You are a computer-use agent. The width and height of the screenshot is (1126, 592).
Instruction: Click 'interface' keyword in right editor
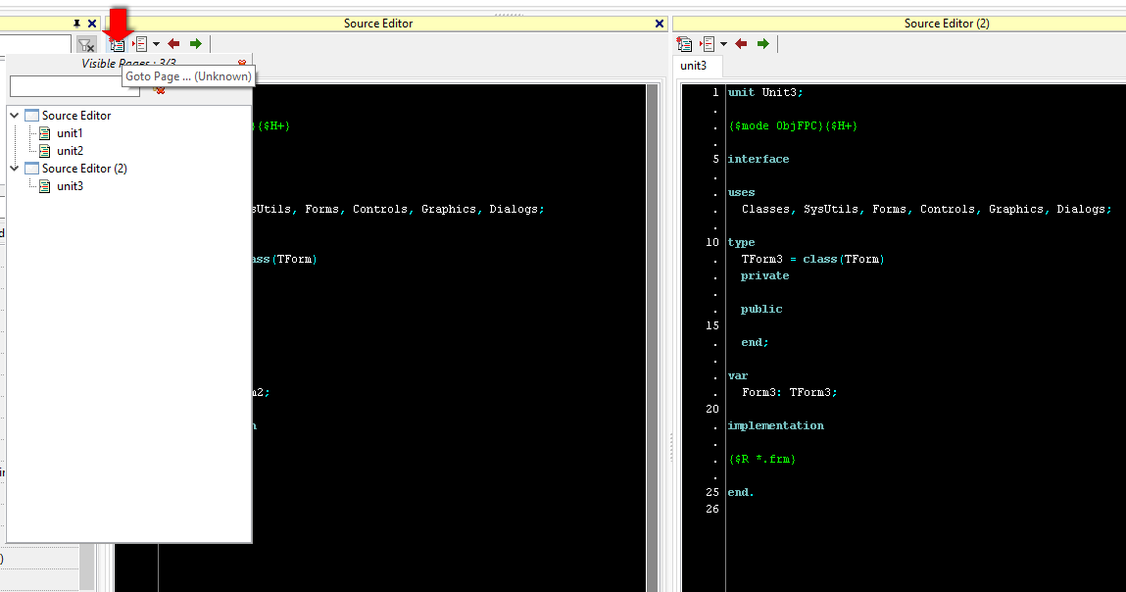[759, 159]
